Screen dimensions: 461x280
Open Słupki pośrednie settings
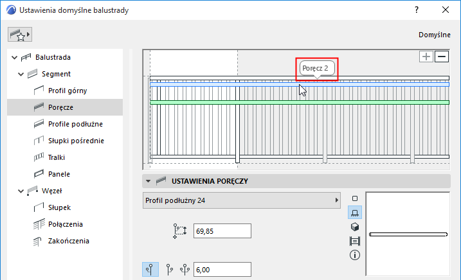tap(76, 141)
